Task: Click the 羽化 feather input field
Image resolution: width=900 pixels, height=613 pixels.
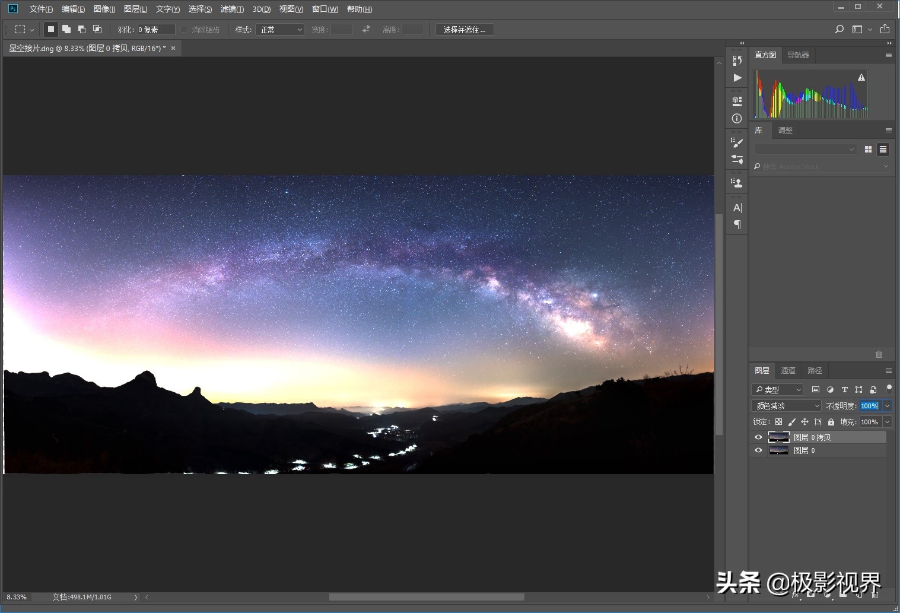Action: [156, 30]
